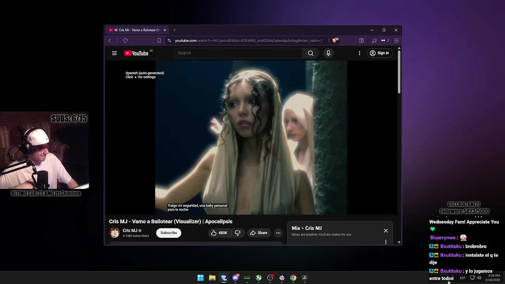This screenshot has width=505, height=284.
Task: Open Discord from the taskbar
Action: (236, 278)
